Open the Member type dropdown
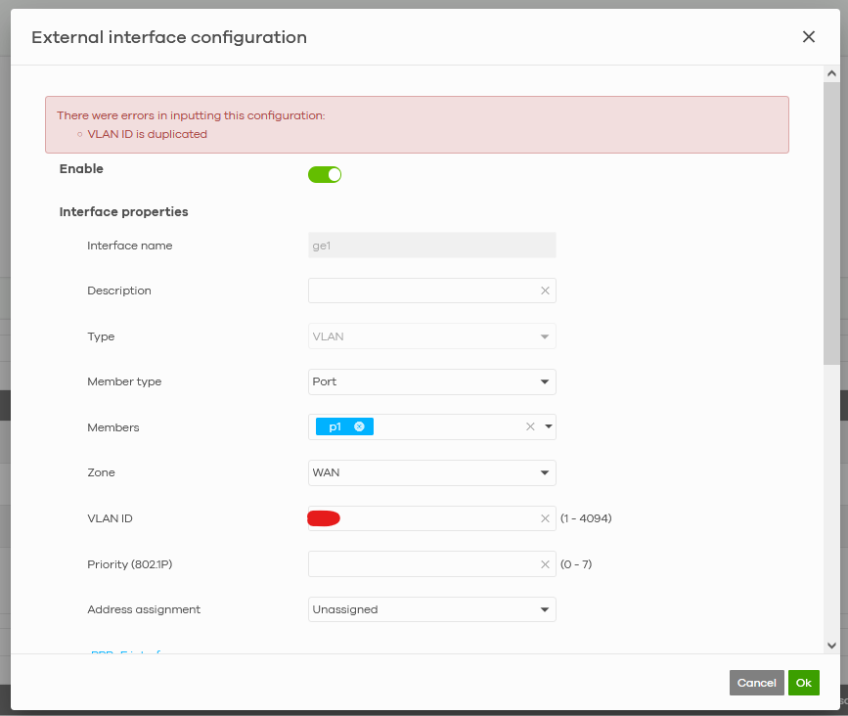The image size is (848, 716). click(431, 381)
